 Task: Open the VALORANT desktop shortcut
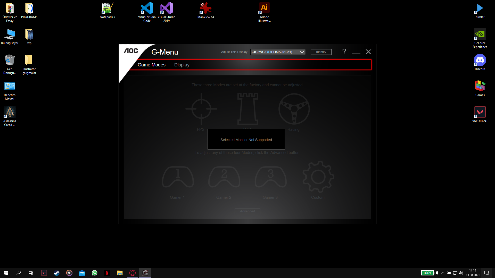(480, 114)
